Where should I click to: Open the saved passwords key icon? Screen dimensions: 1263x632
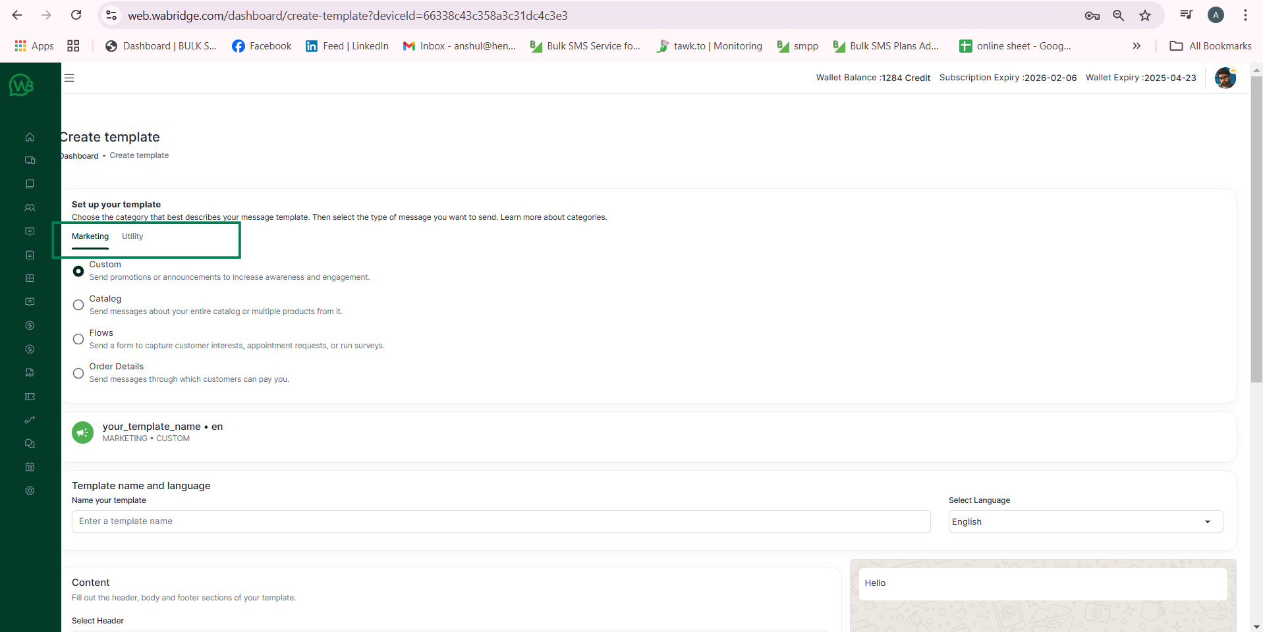[x=1092, y=15]
